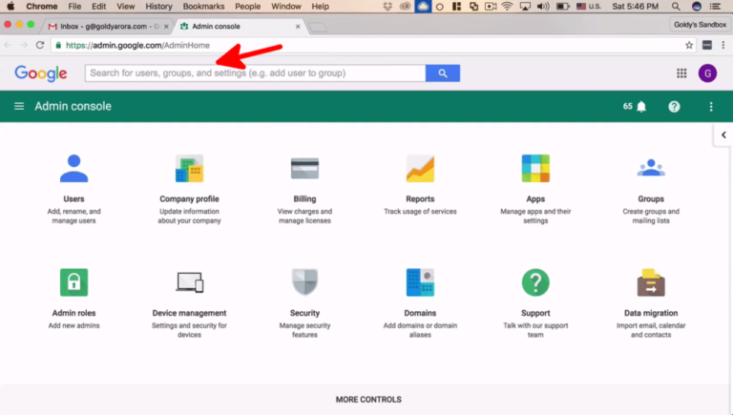Click "Track usage of services" description

click(x=420, y=211)
